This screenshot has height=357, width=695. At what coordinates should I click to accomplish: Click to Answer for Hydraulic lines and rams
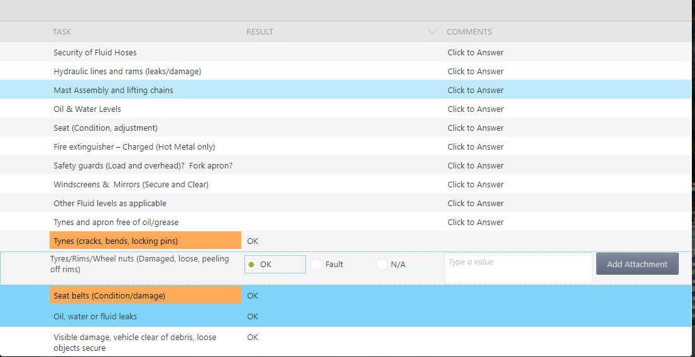click(476, 72)
